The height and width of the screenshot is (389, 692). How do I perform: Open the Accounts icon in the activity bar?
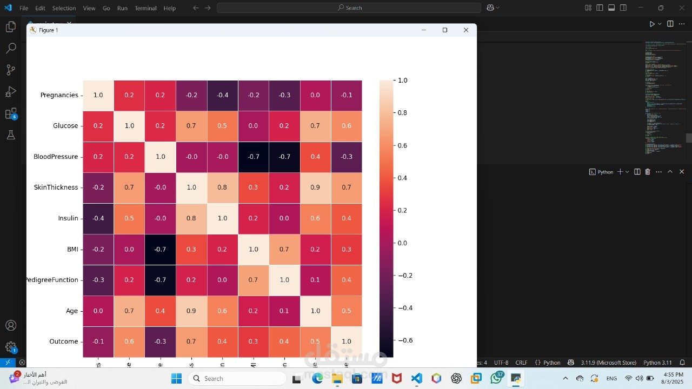[11, 326]
